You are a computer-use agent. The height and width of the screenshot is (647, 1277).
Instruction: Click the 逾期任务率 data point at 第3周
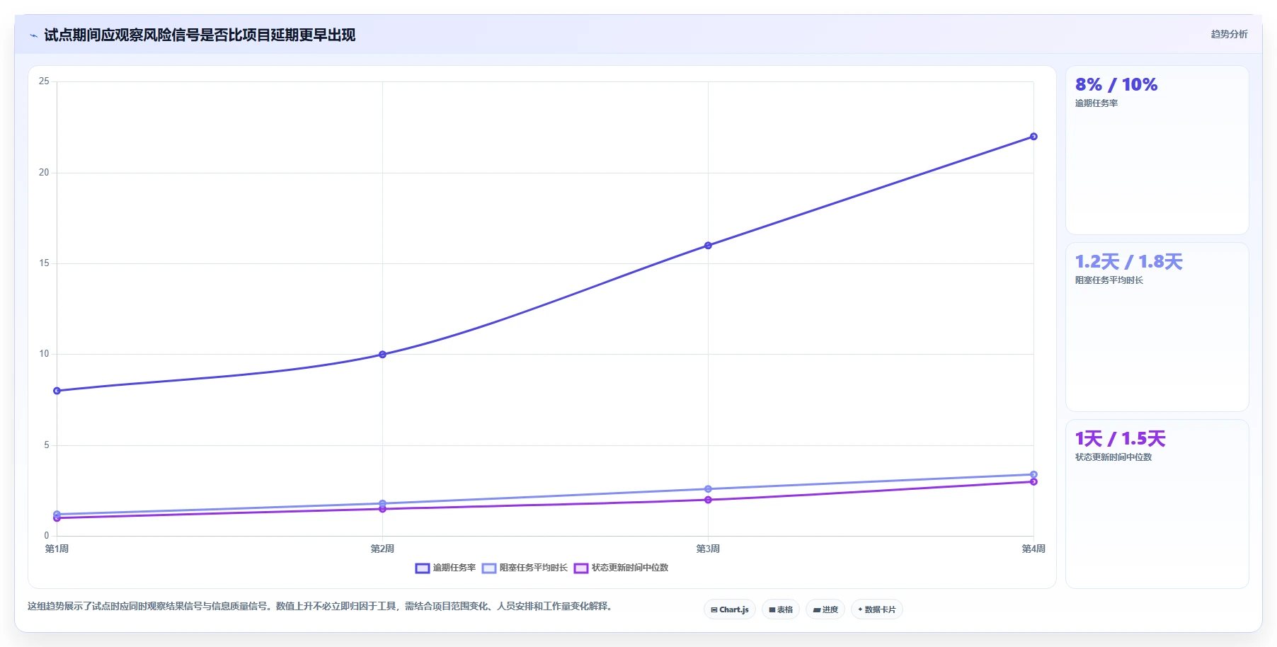coord(708,246)
